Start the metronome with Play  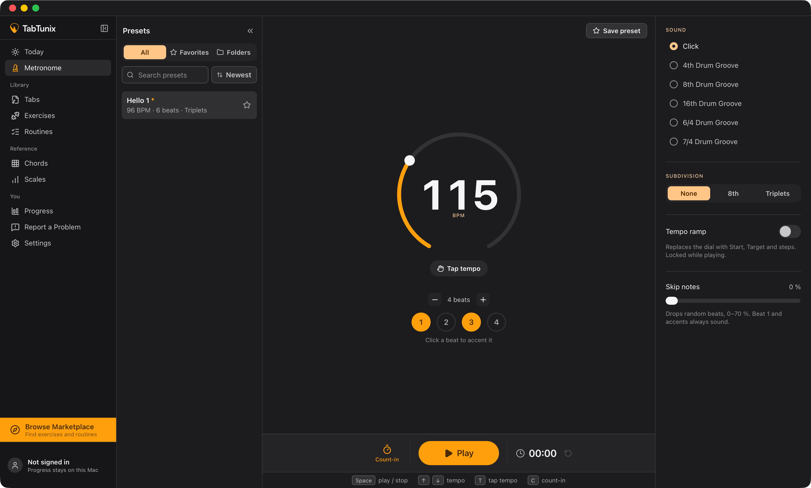pyautogui.click(x=459, y=453)
